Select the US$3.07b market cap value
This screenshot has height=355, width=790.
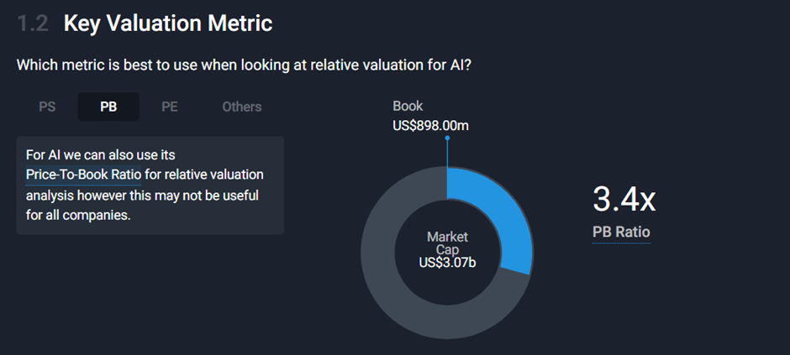447,263
